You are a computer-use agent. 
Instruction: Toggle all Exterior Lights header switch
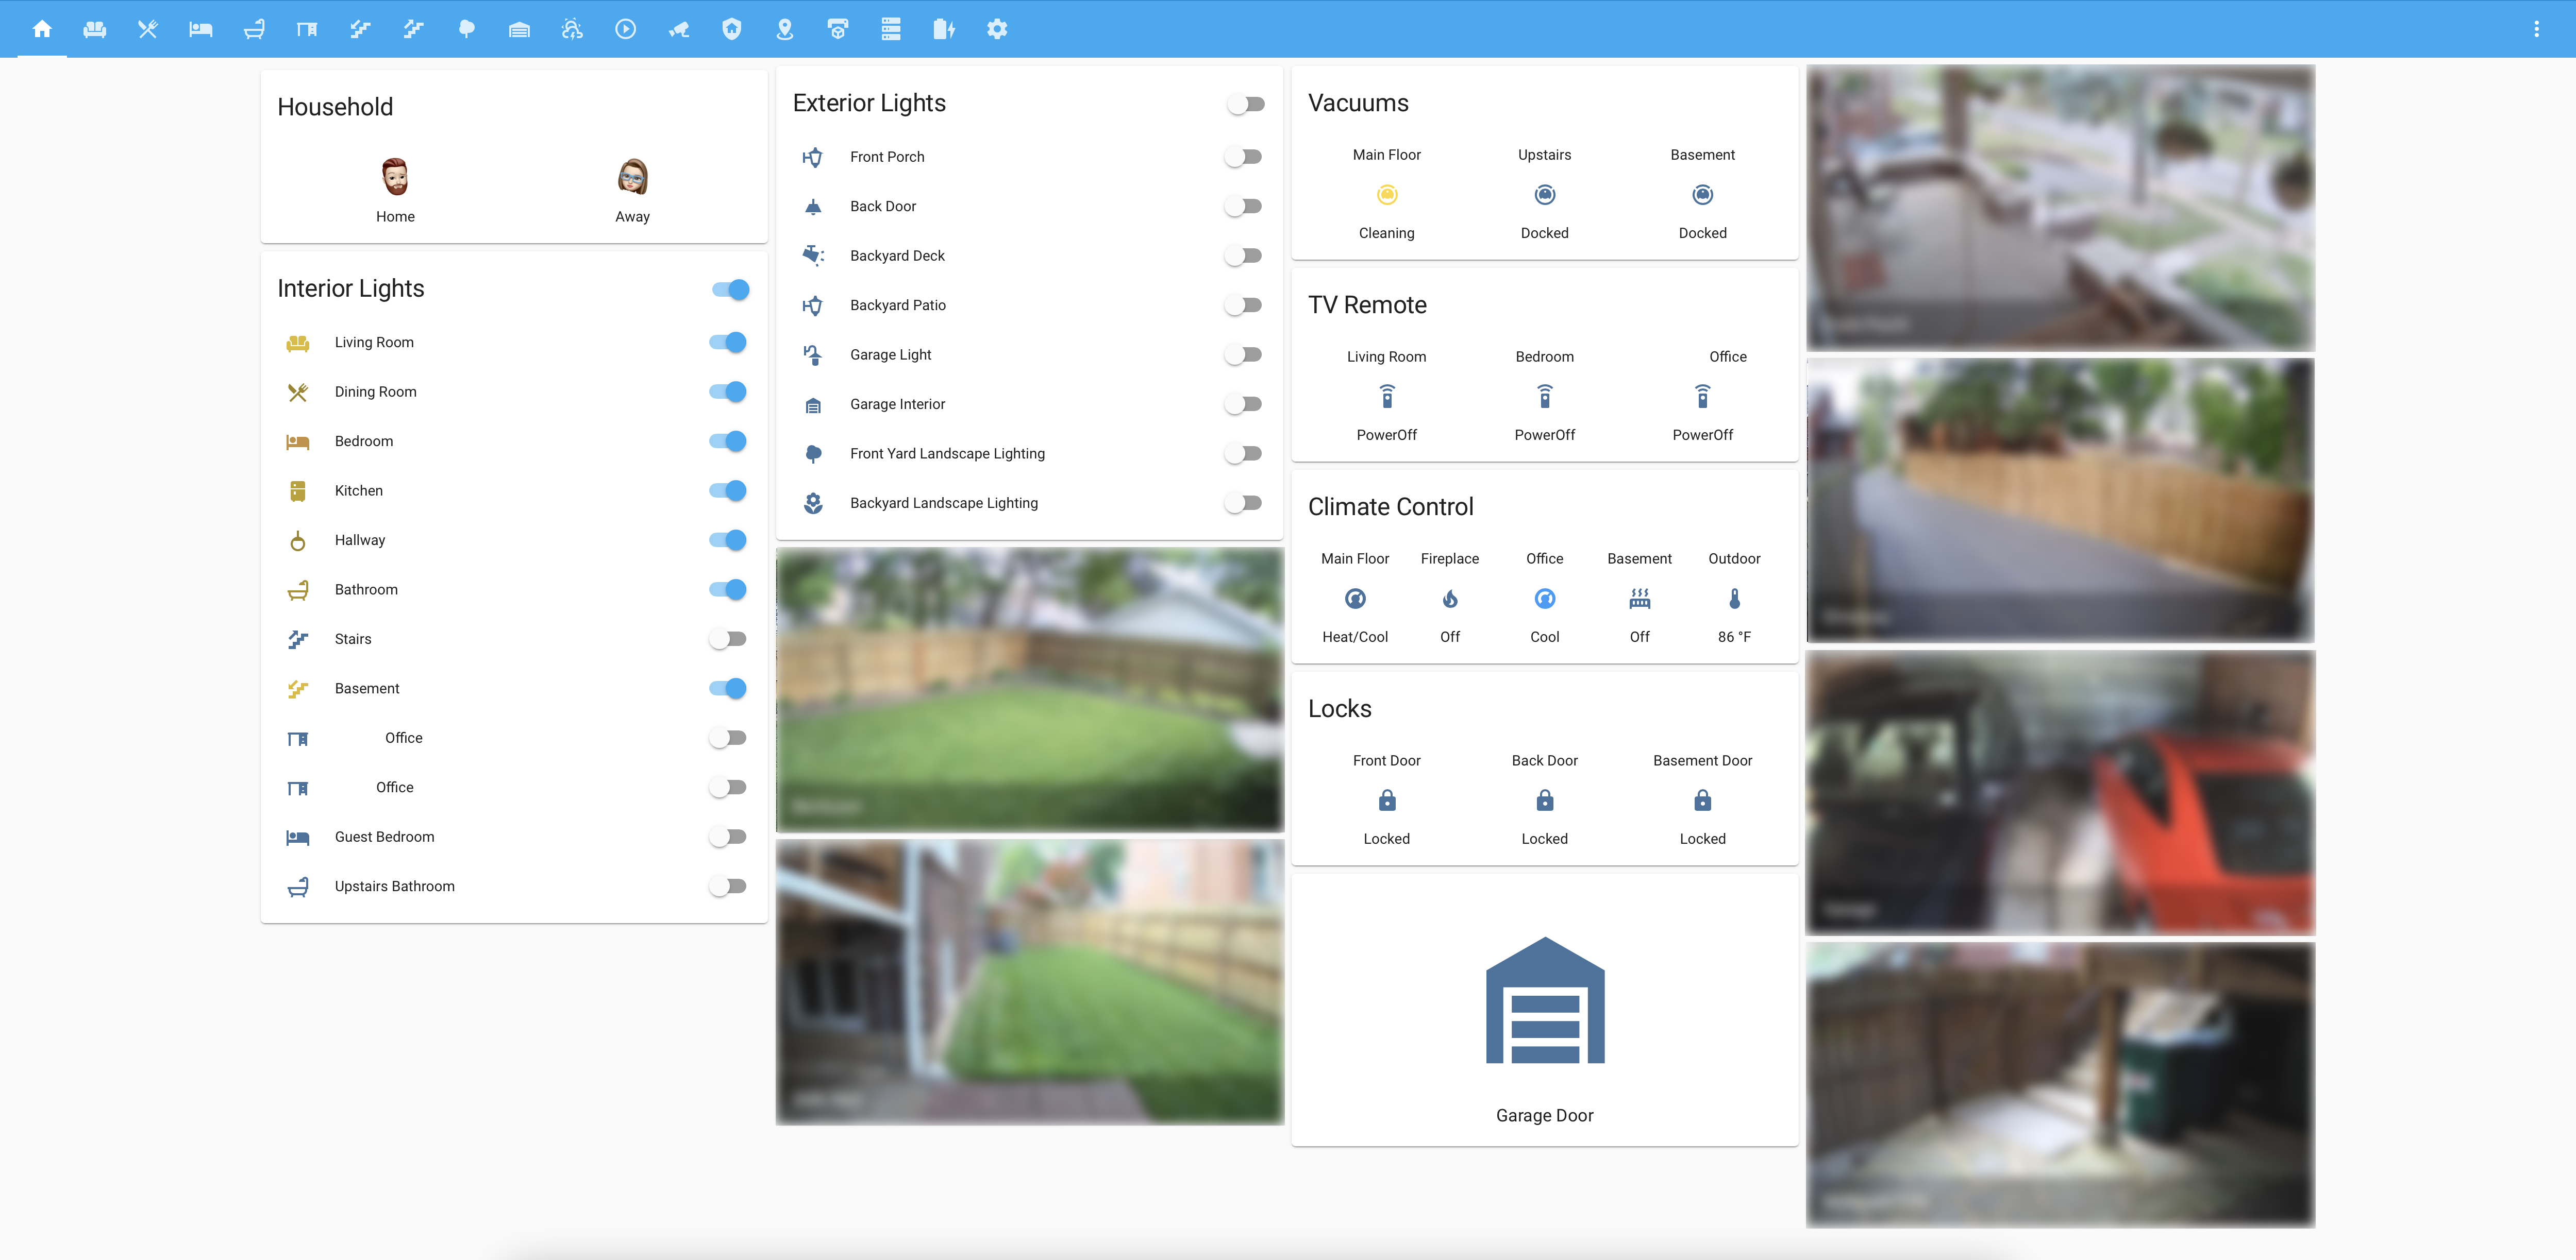[1246, 104]
